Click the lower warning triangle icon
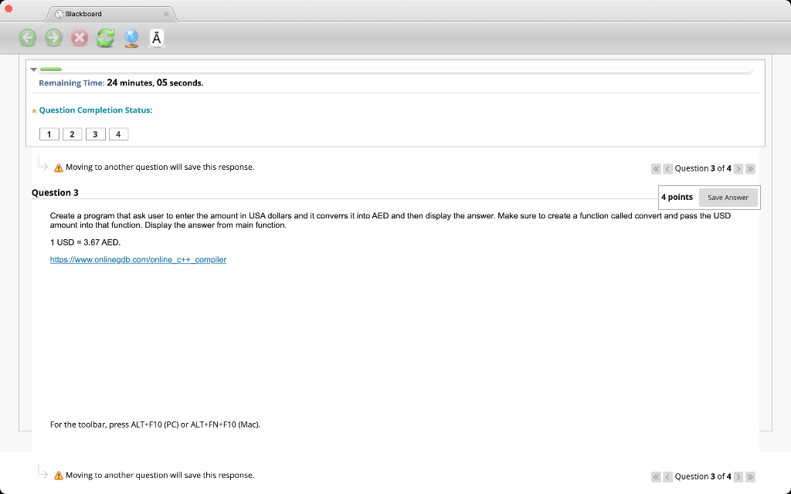The width and height of the screenshot is (791, 494). [59, 475]
